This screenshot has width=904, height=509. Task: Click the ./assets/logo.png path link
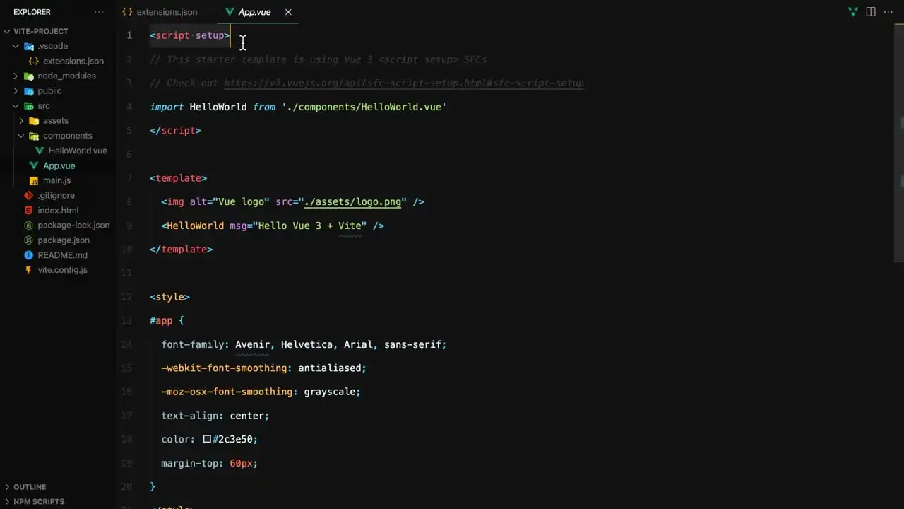[352, 202]
